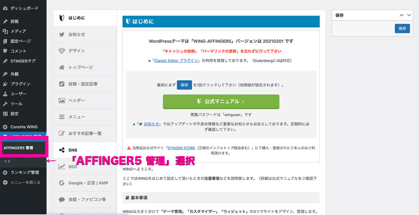Click the house icon in トップページ tab
The image size is (419, 215).
pyautogui.click(x=62, y=67)
